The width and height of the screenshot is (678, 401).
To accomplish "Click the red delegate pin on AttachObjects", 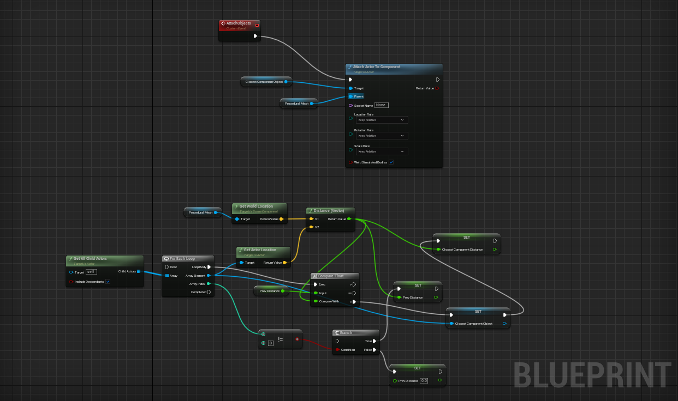I will (x=257, y=25).
